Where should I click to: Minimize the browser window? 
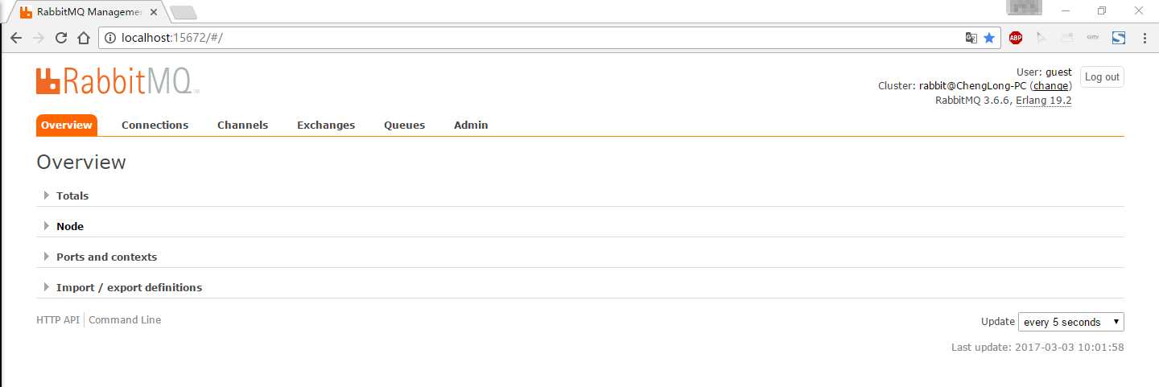[x=1065, y=10]
